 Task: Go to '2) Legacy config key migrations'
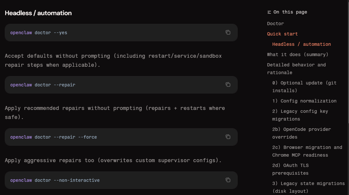[x=300, y=115]
